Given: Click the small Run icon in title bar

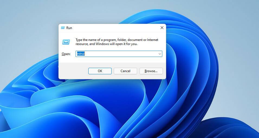Looking at the screenshot, I should point(63,28).
